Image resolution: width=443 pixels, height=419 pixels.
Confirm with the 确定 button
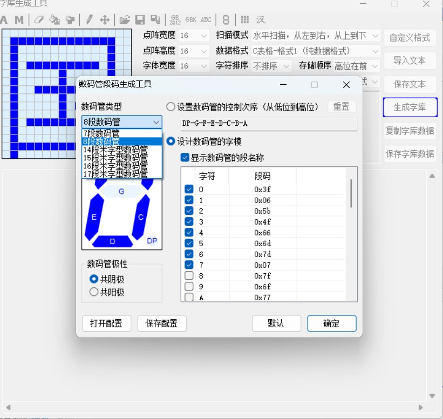click(332, 323)
